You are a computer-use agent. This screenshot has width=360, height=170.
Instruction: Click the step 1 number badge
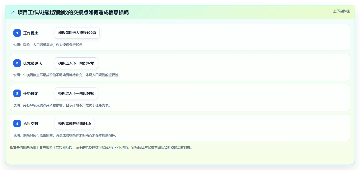click(17, 33)
